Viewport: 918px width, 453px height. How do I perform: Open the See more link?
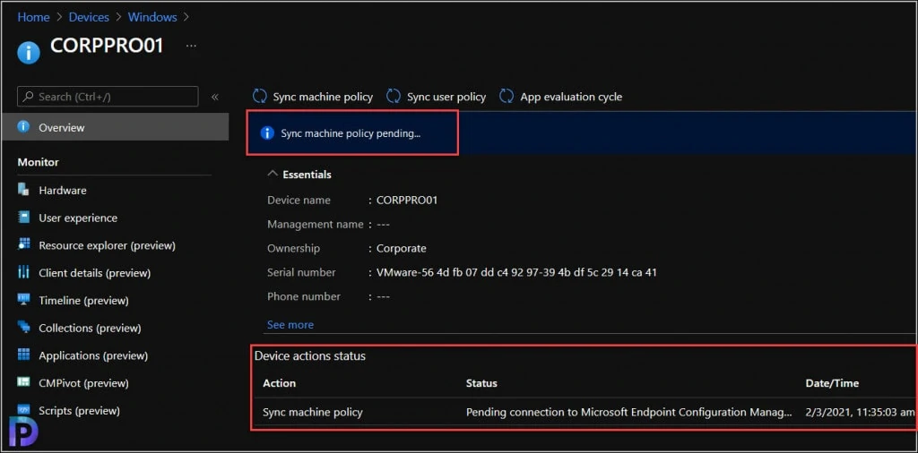[x=290, y=324]
